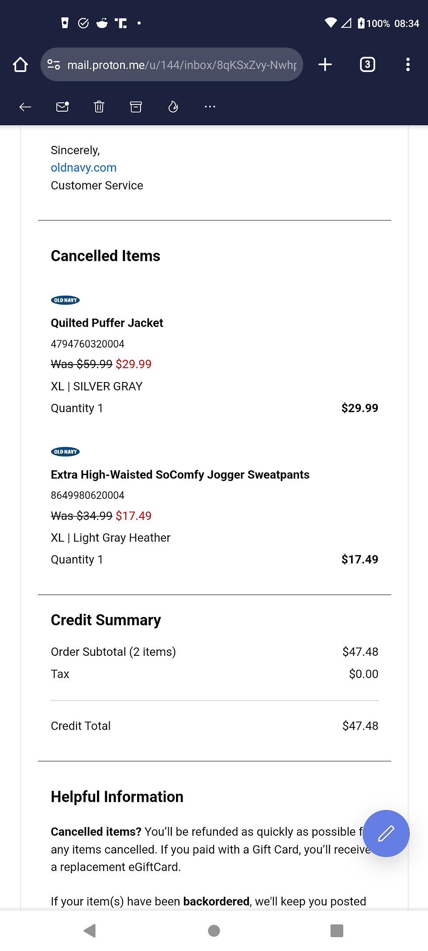Tap Old Navy logo above Jogger Sweatpants

[66, 451]
